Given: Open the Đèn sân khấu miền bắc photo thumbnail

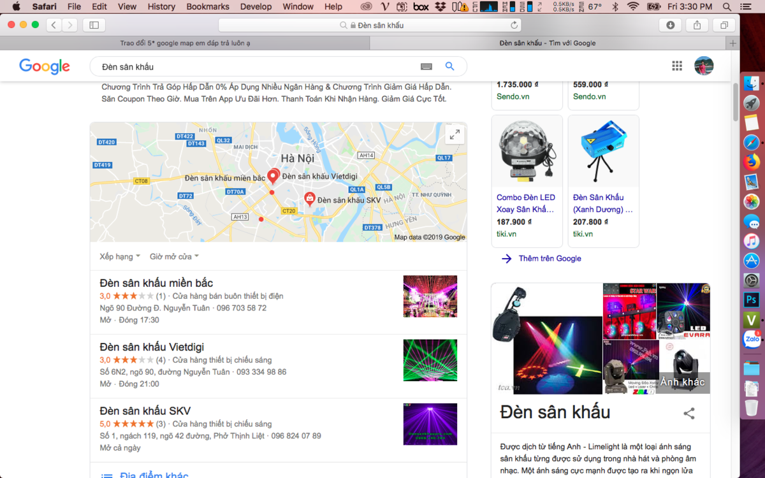Looking at the screenshot, I should [430, 296].
